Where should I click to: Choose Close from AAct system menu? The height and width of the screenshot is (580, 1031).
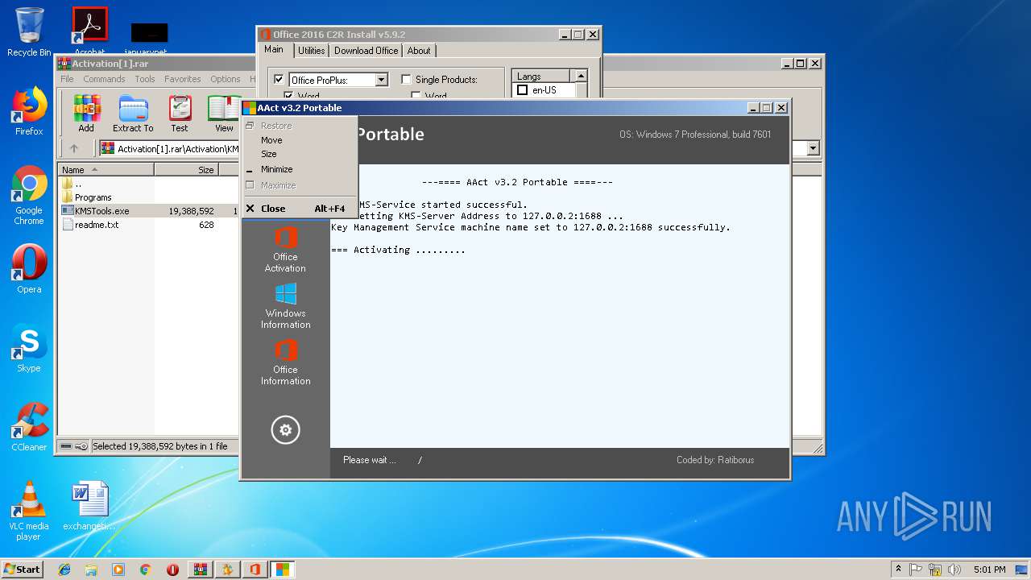point(300,209)
